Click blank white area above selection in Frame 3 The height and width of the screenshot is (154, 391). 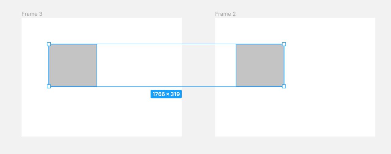pos(101,30)
